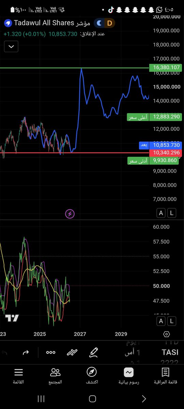184x409 pixels.
Task: Tap the أعلى سعر 12,883.290 high label
Action: point(154,117)
